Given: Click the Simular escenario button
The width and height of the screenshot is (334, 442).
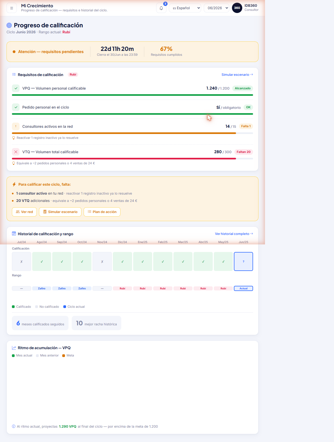Looking at the screenshot, I should coord(60,212).
